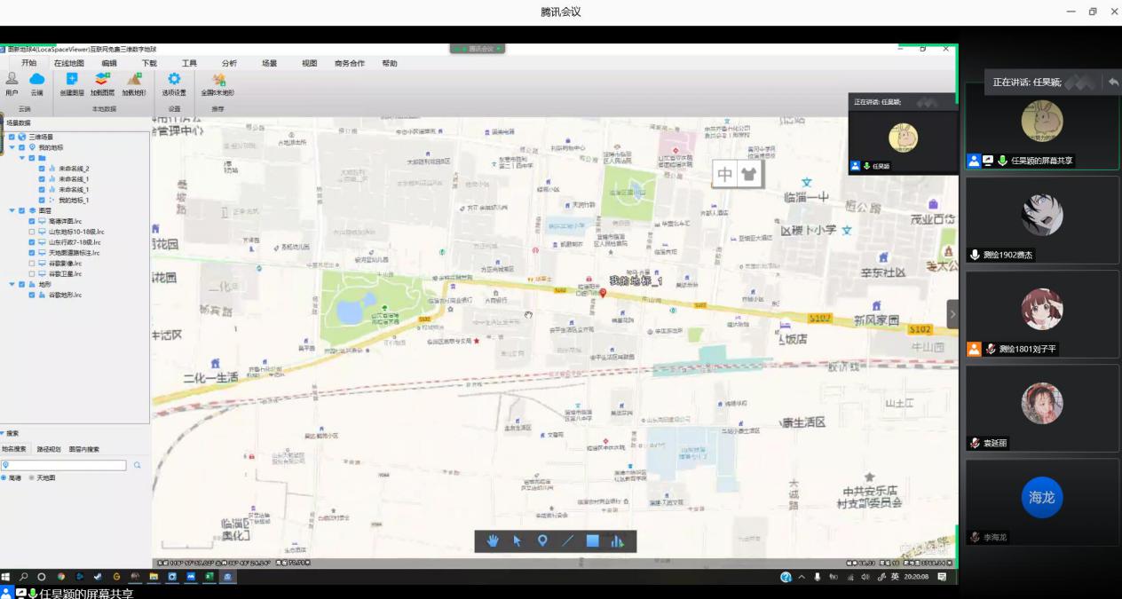
Task: Uncheck the 高德洋图.lrc layer checkbox
Action: pos(32,221)
